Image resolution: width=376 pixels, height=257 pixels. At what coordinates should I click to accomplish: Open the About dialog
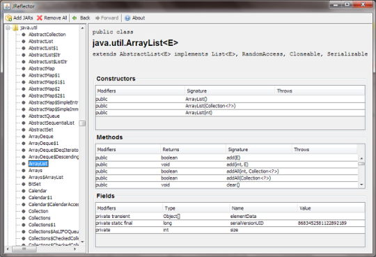tap(135, 18)
